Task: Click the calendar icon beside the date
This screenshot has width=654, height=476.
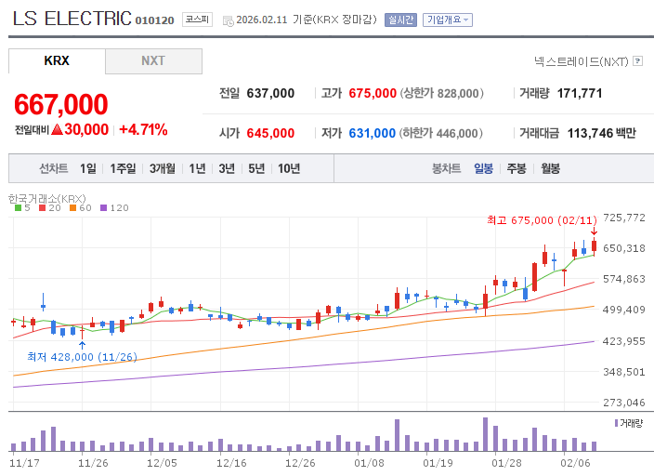Action: [229, 20]
